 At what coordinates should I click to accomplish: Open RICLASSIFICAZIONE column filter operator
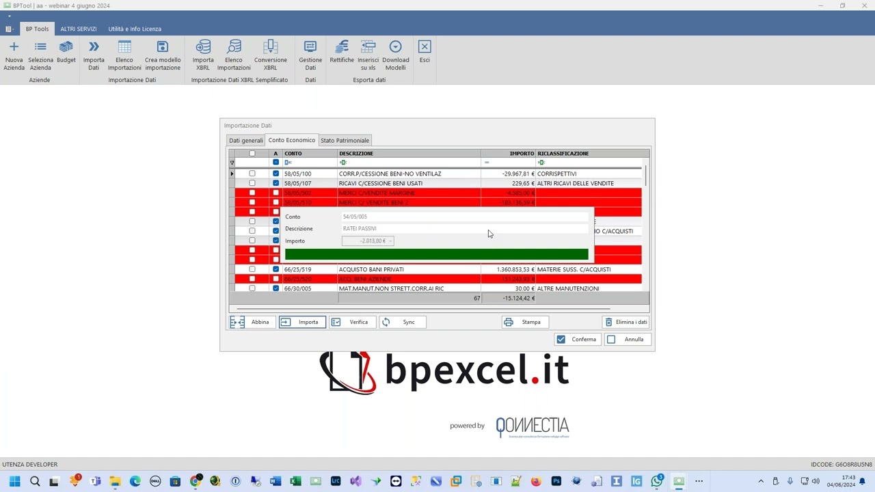pos(541,163)
